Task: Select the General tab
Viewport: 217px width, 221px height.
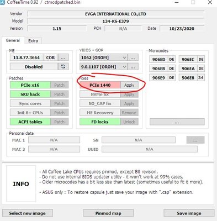Action: coord(13,40)
